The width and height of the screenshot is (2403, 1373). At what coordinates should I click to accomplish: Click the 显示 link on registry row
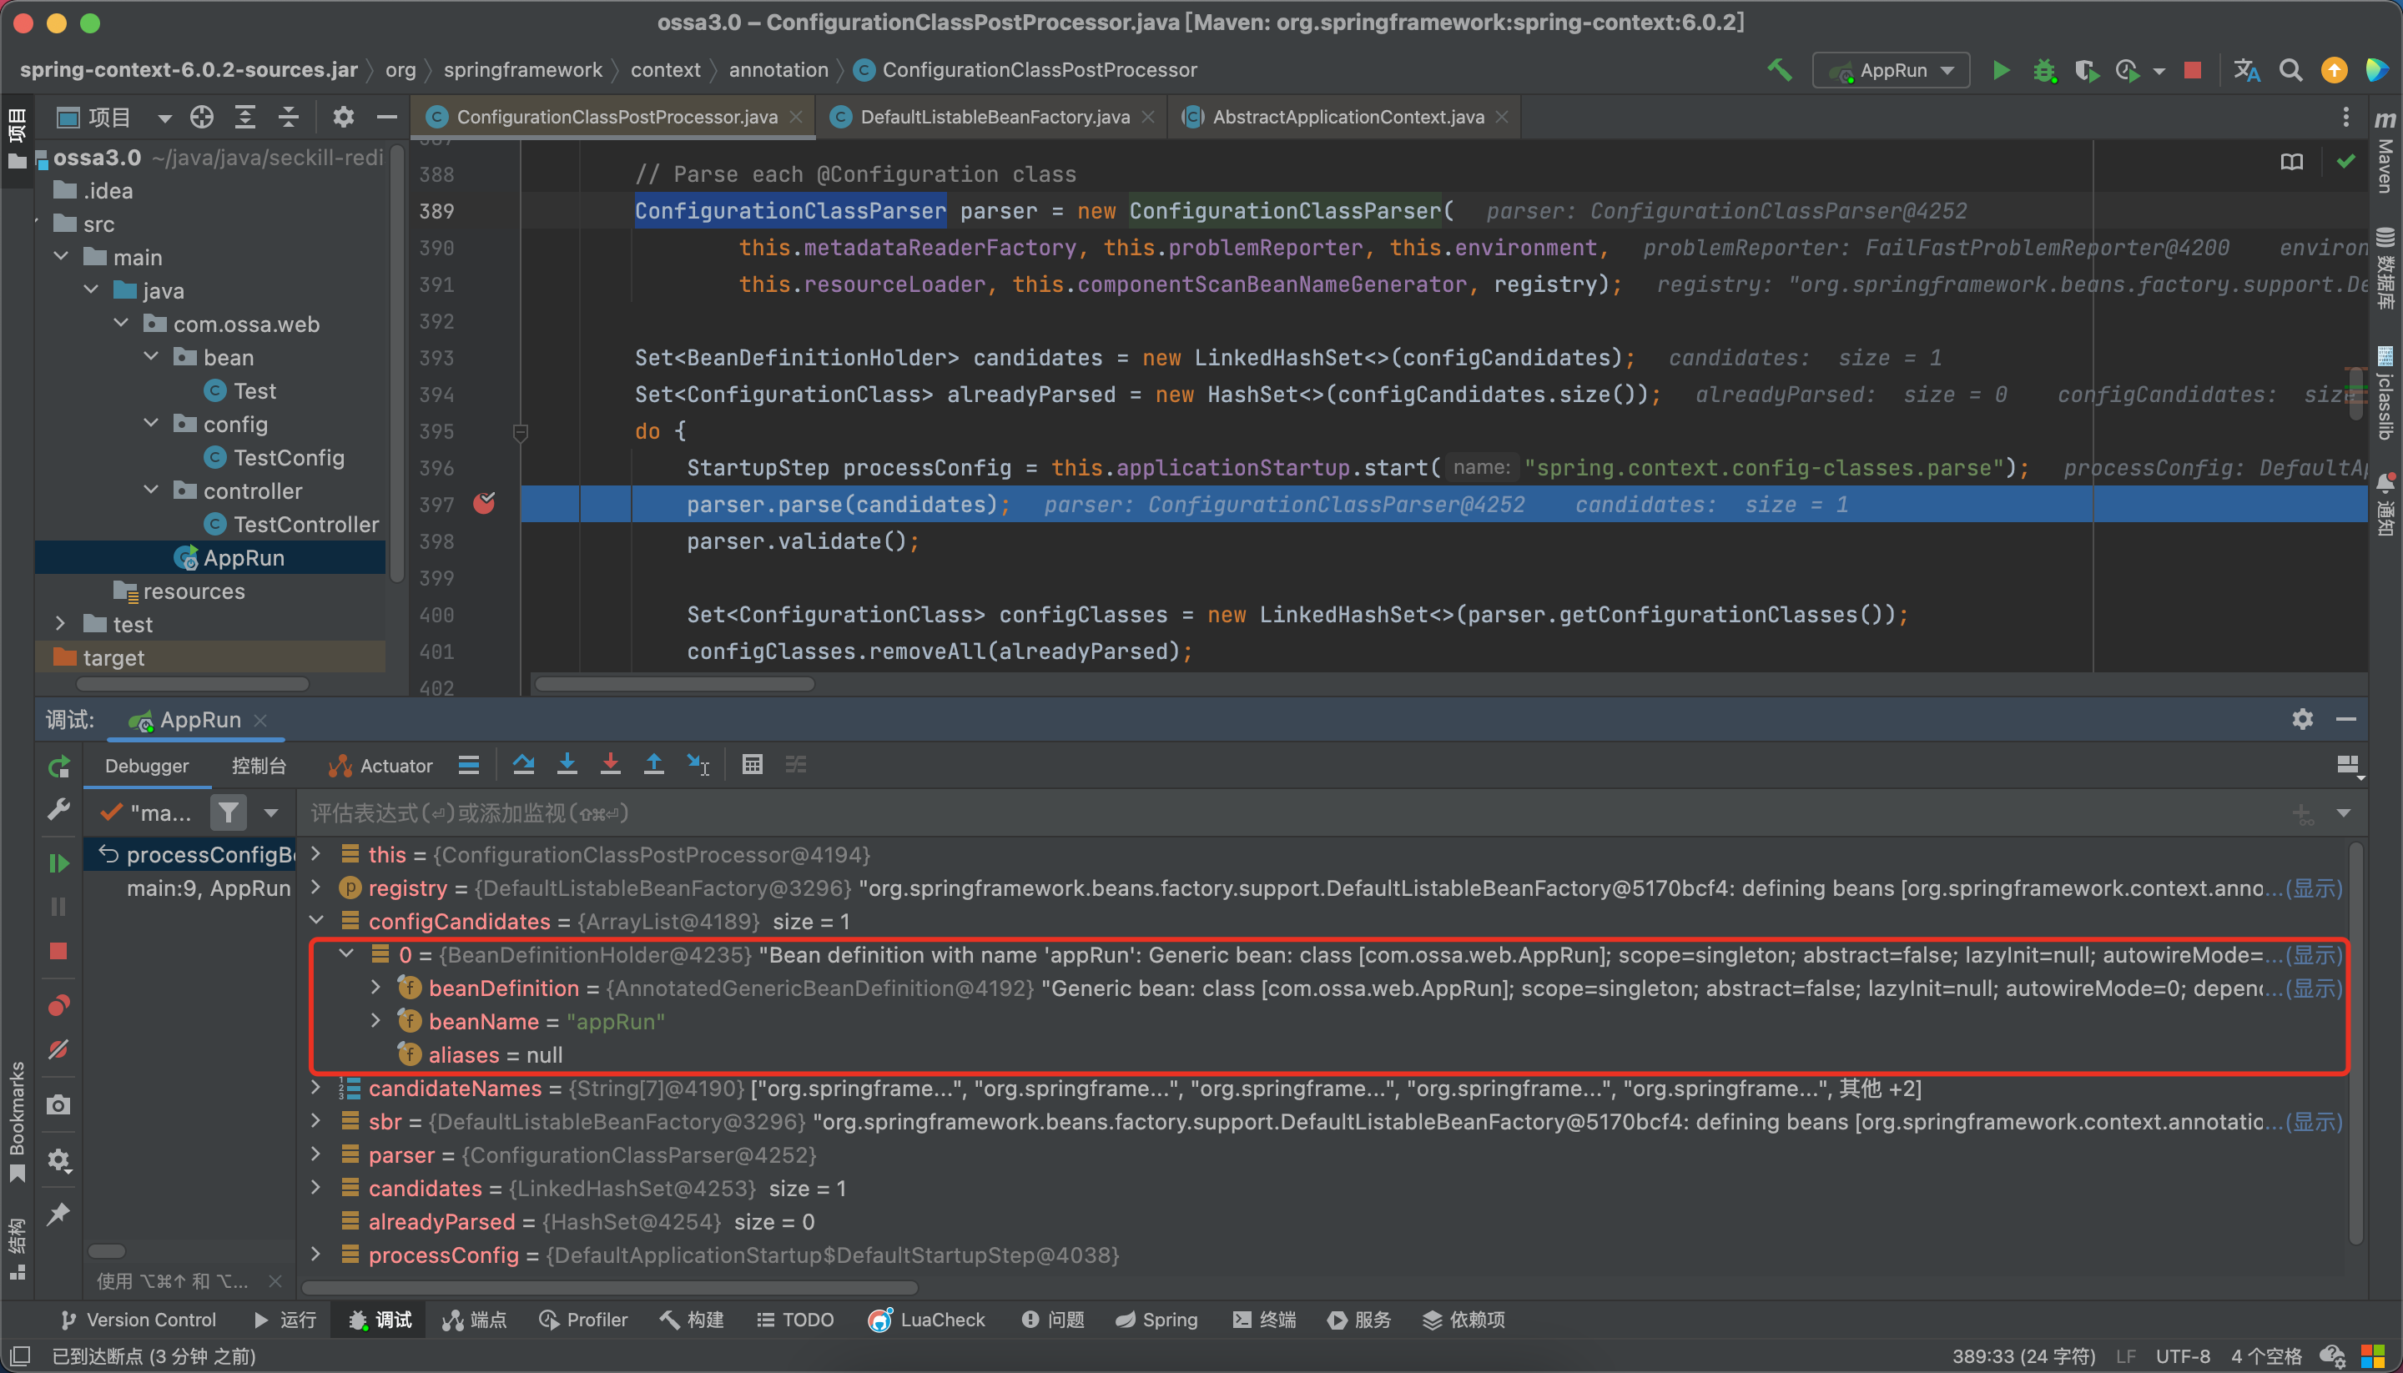pyautogui.click(x=2315, y=888)
